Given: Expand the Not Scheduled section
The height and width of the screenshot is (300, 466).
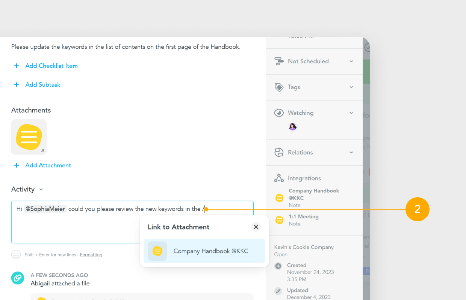Looking at the screenshot, I should coord(351,61).
